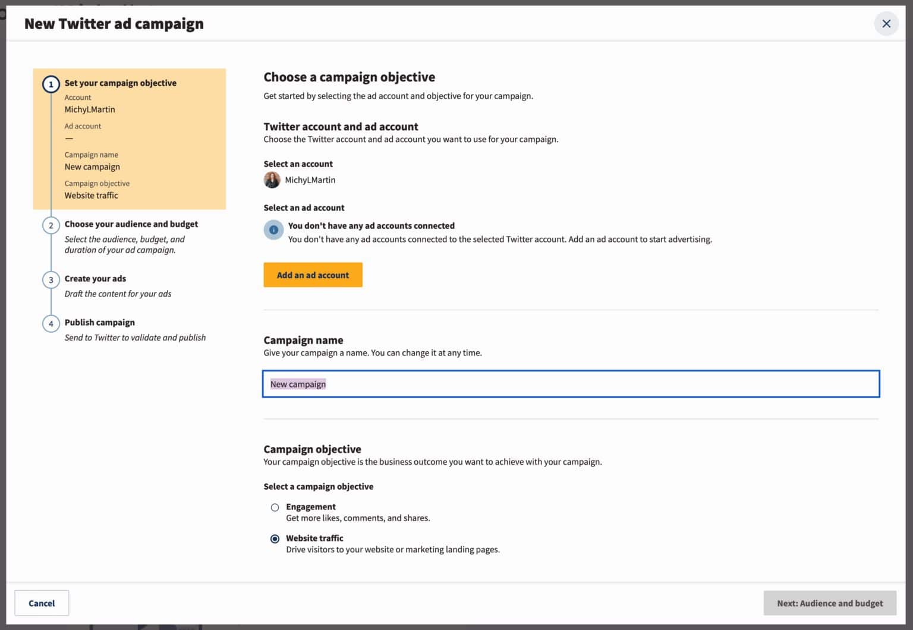This screenshot has width=913, height=630.
Task: Switch to the Set your campaign objective step
Action: pyautogui.click(x=121, y=83)
